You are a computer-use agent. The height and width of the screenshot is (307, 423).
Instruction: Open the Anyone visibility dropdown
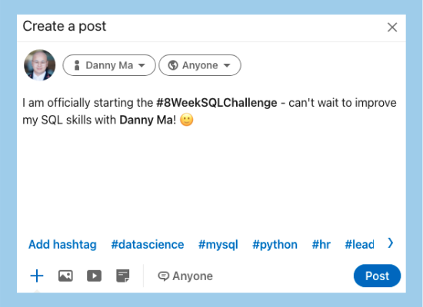(x=200, y=65)
